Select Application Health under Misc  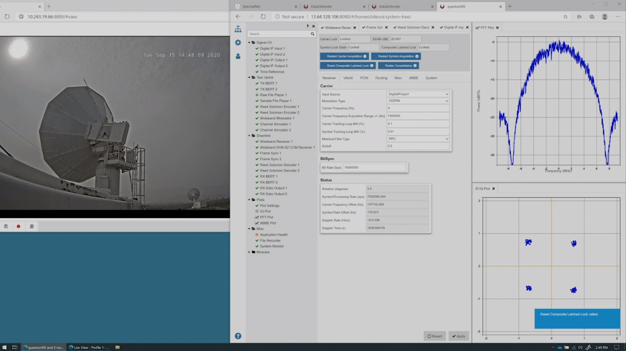click(273, 234)
